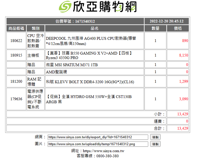The height and width of the screenshot is (160, 198).
Task: Click the 贈品 cell for MSI SPATIUM
Action: 35,65
